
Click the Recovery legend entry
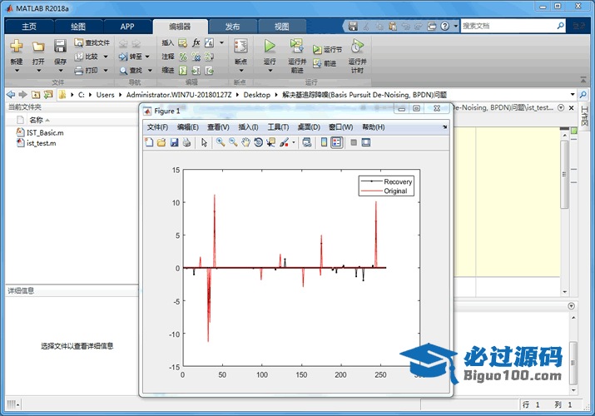click(386, 181)
